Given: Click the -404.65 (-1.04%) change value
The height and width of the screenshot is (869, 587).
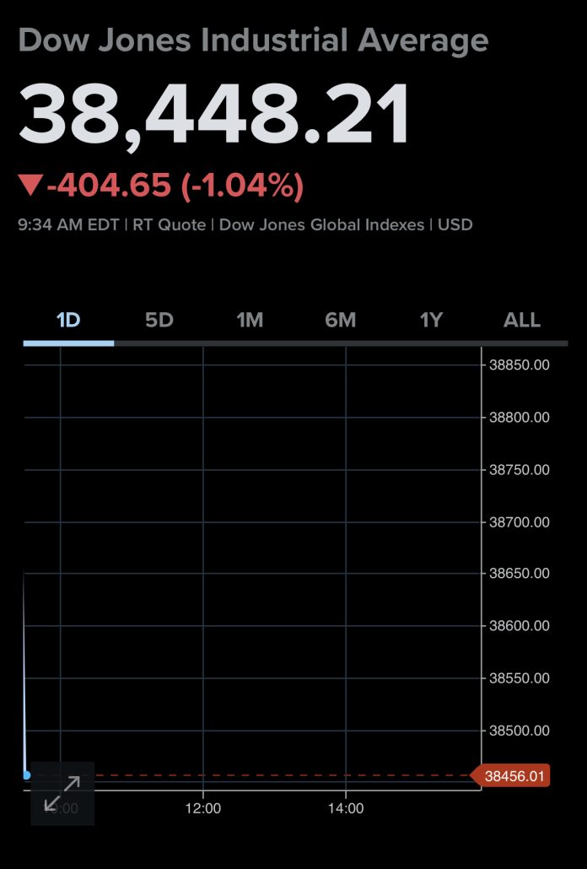Looking at the screenshot, I should (175, 185).
